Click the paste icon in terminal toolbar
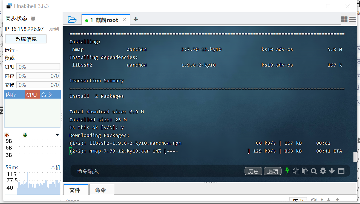 [x=305, y=171]
